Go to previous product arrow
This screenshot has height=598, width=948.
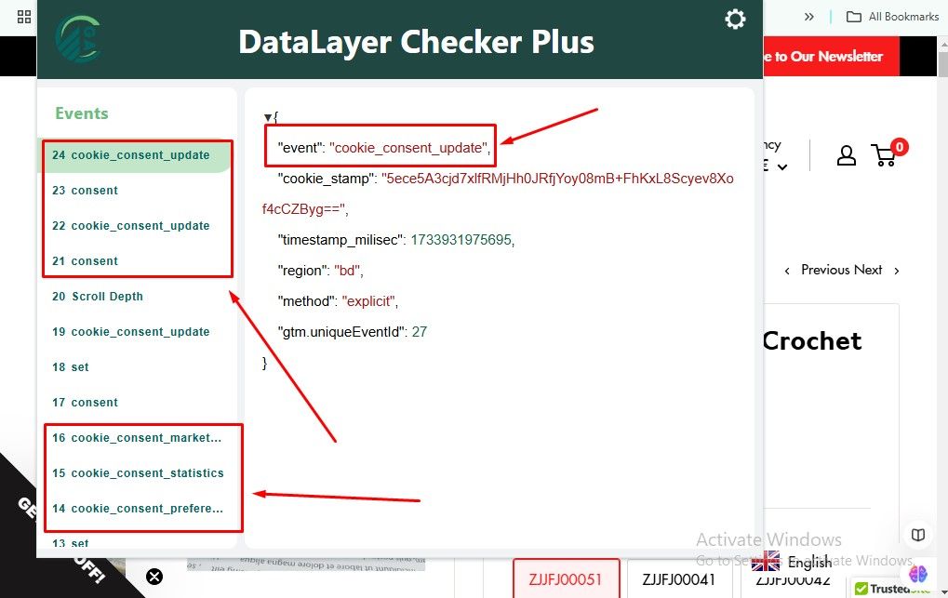pos(786,271)
